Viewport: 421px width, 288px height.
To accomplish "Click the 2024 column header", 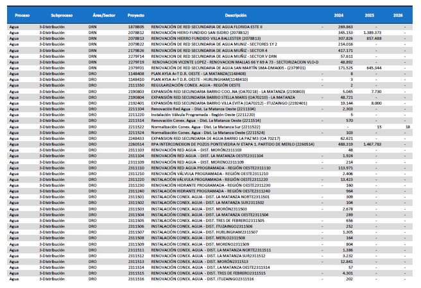I will pos(347,13).
